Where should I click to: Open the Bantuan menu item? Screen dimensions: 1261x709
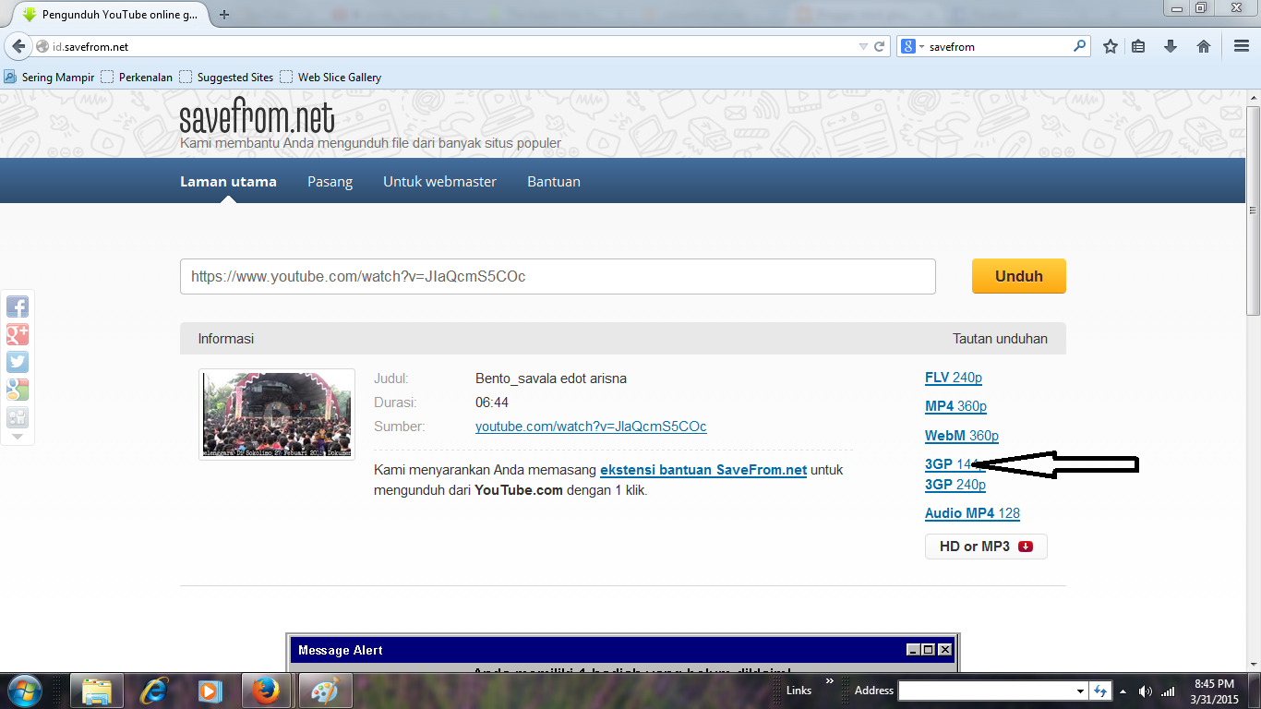click(554, 182)
